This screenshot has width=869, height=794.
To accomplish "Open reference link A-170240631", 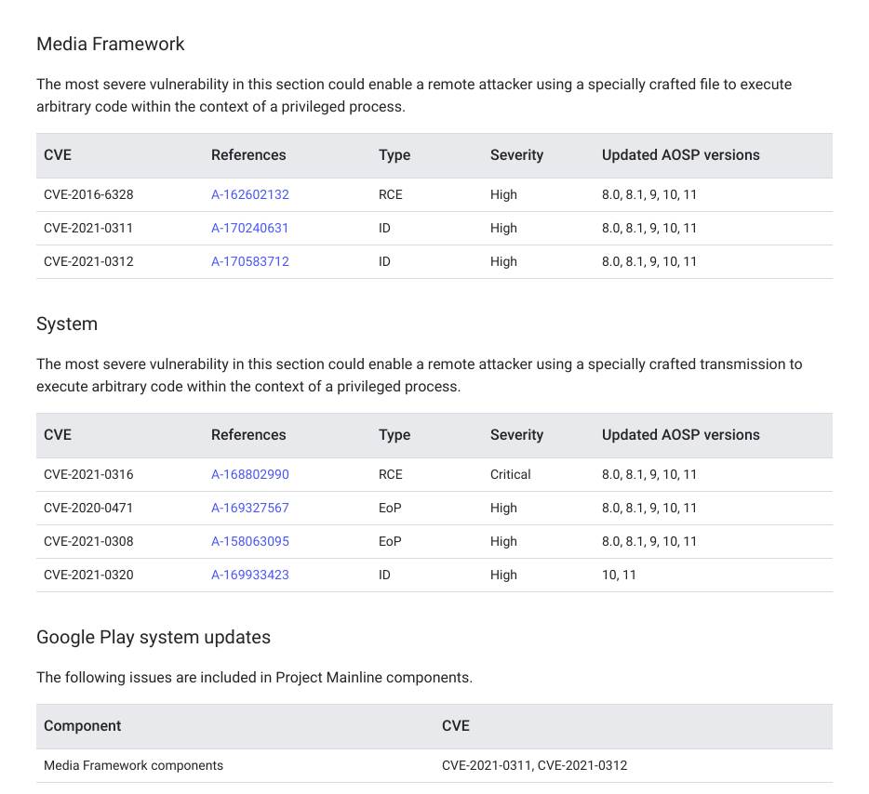I will tap(249, 229).
